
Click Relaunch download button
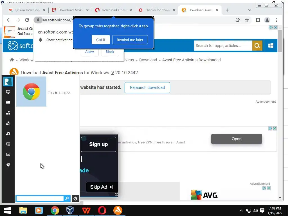(x=147, y=88)
